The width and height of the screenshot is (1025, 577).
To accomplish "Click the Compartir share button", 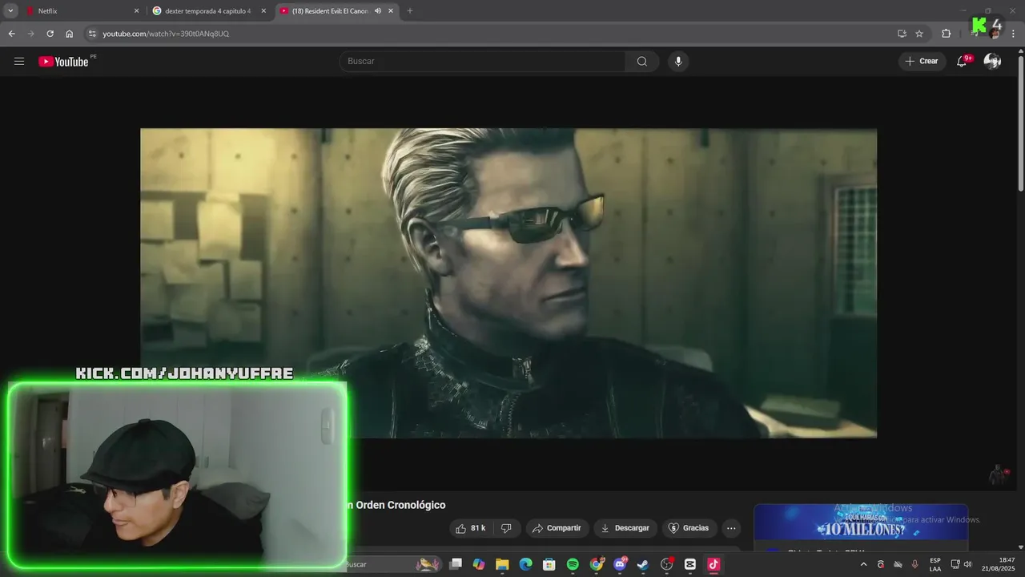I will coord(557,528).
